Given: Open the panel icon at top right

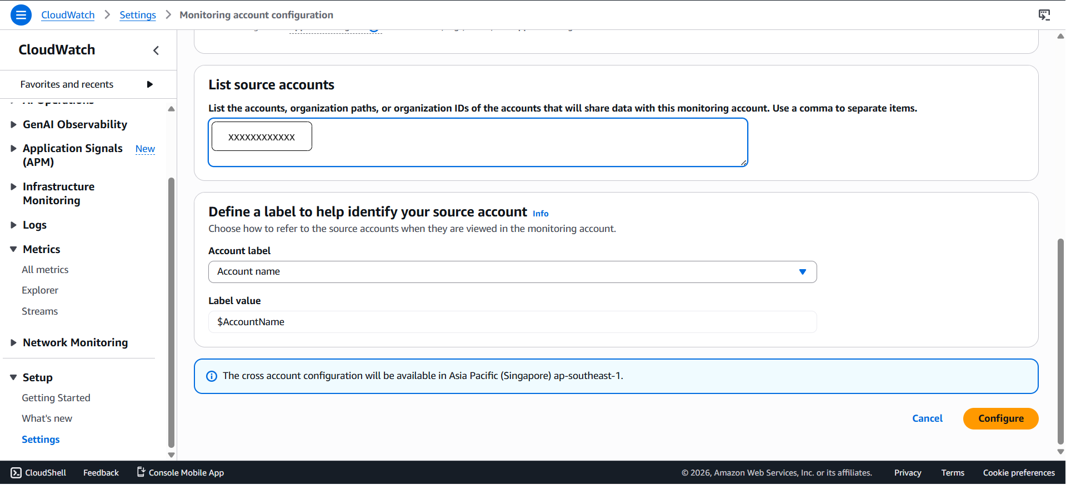Looking at the screenshot, I should 1044,15.
